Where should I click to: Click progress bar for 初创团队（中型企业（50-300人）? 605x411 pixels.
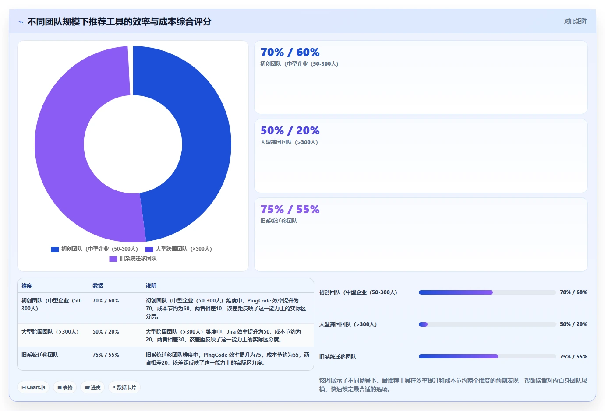click(487, 292)
